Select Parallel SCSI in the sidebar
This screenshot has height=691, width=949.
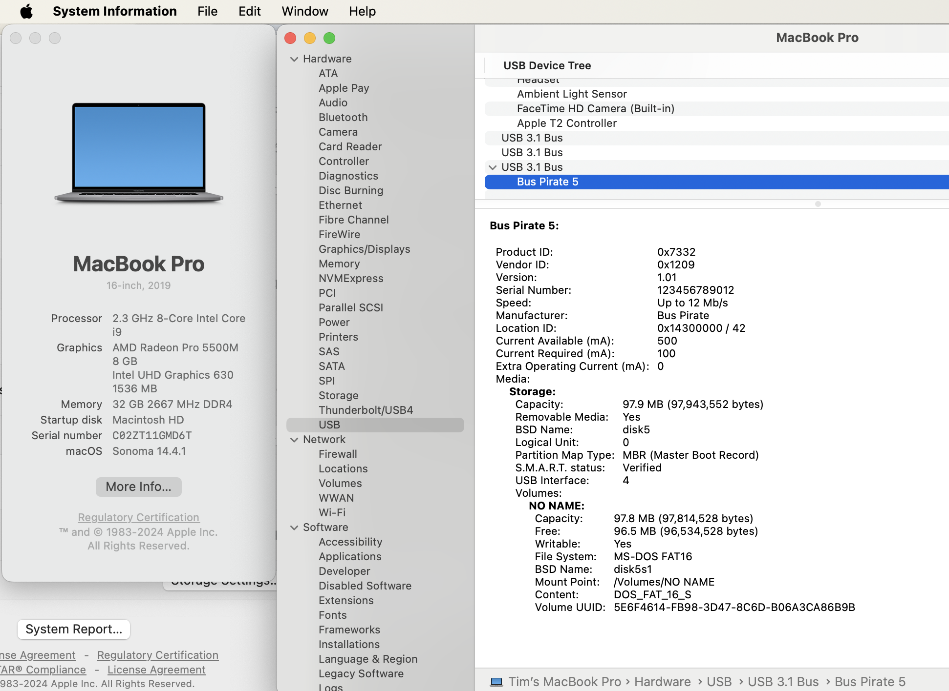tap(351, 307)
